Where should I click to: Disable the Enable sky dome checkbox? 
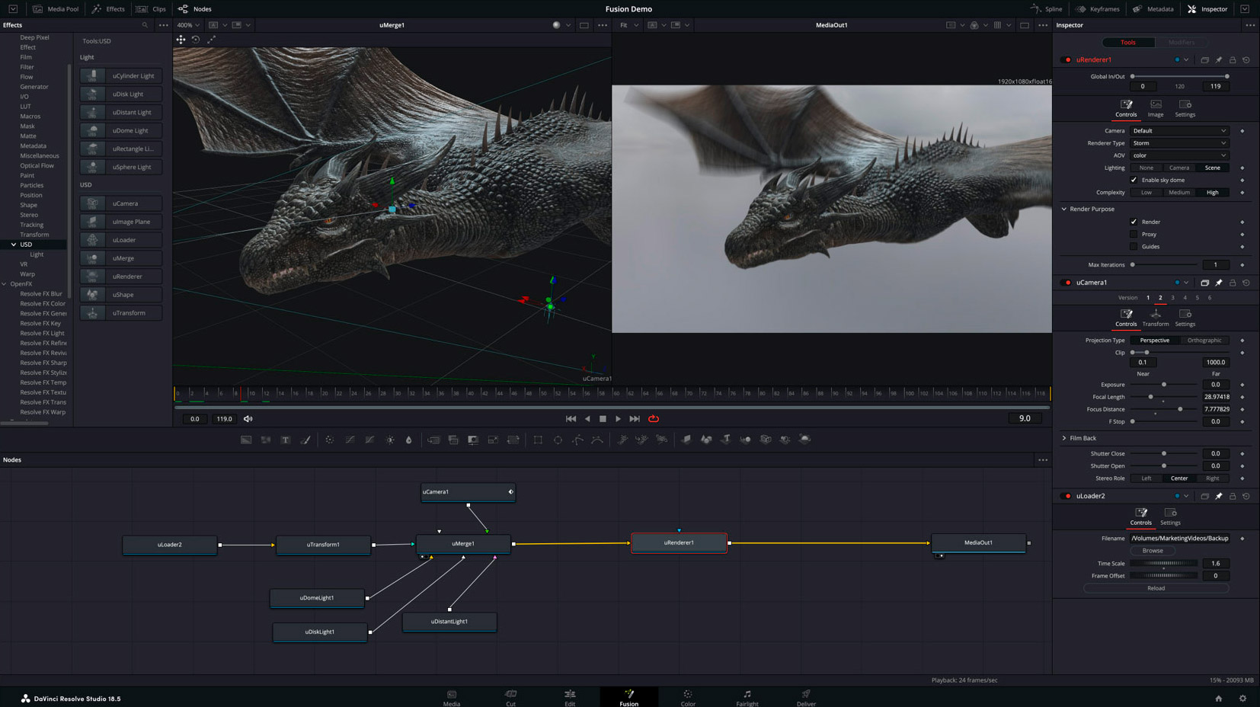1134,180
